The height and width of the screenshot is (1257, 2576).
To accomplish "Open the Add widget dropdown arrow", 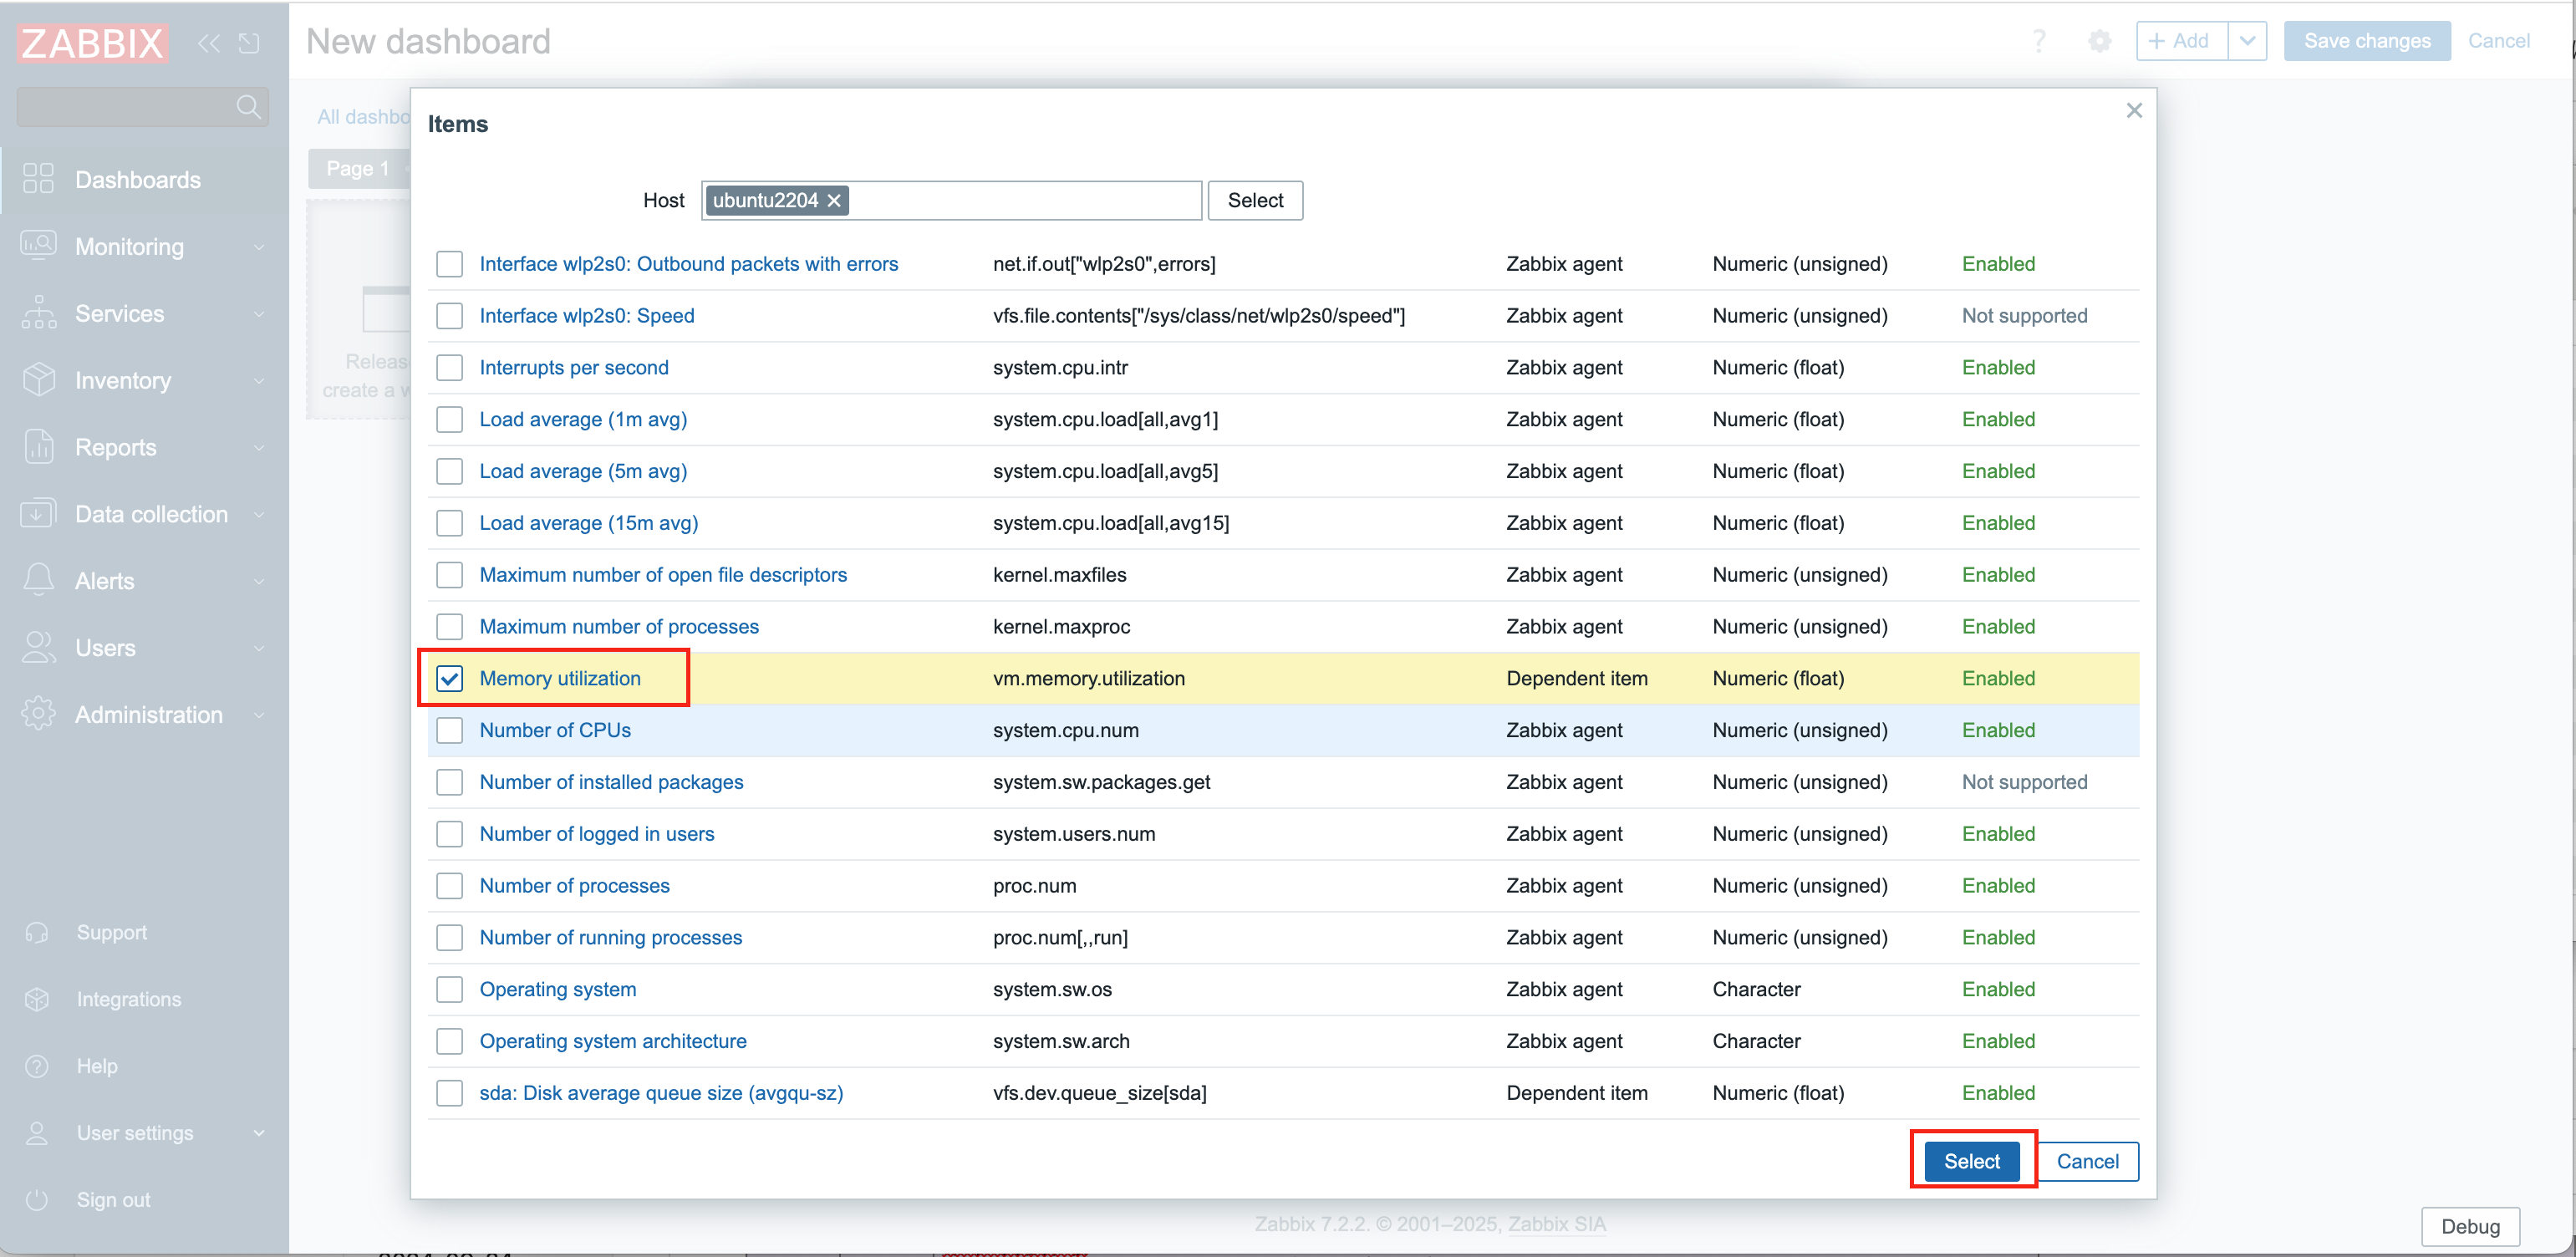I will pos(2247,41).
